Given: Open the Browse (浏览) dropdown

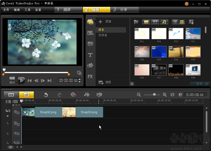Looking at the screenshot, I should (x=105, y=82).
